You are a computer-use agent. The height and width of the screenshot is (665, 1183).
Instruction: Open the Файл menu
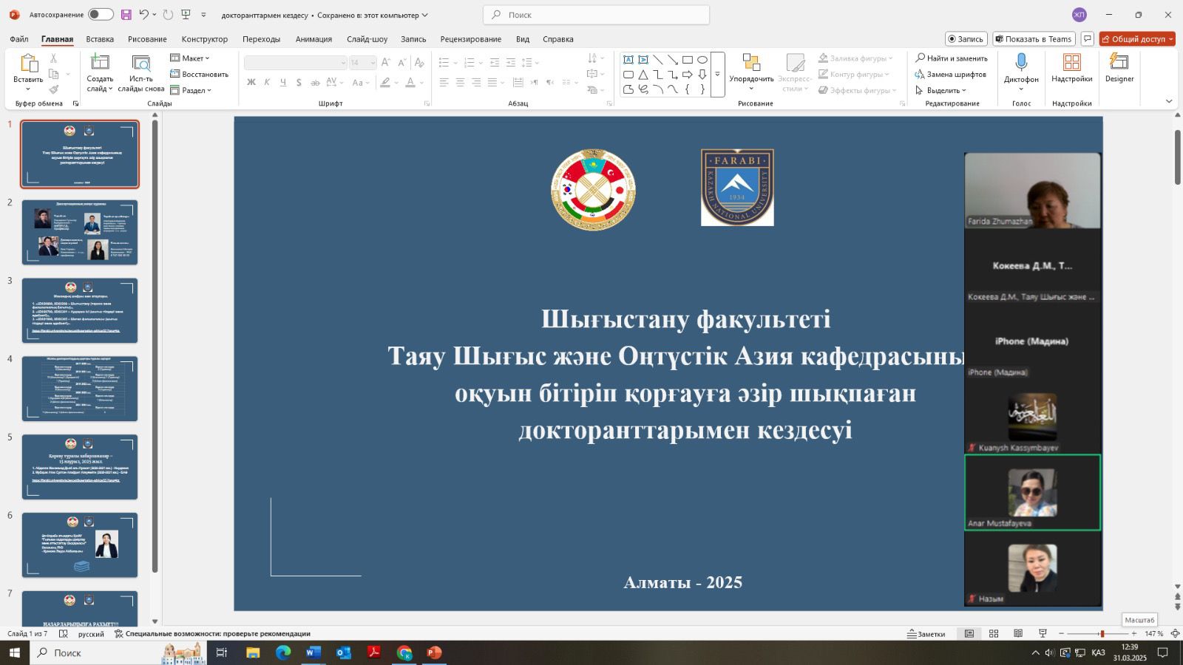coord(19,39)
